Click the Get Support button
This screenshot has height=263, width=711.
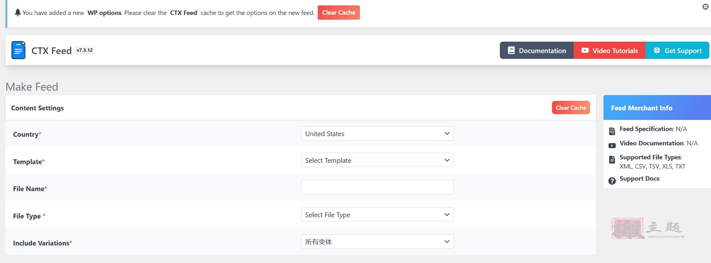pyautogui.click(x=677, y=50)
